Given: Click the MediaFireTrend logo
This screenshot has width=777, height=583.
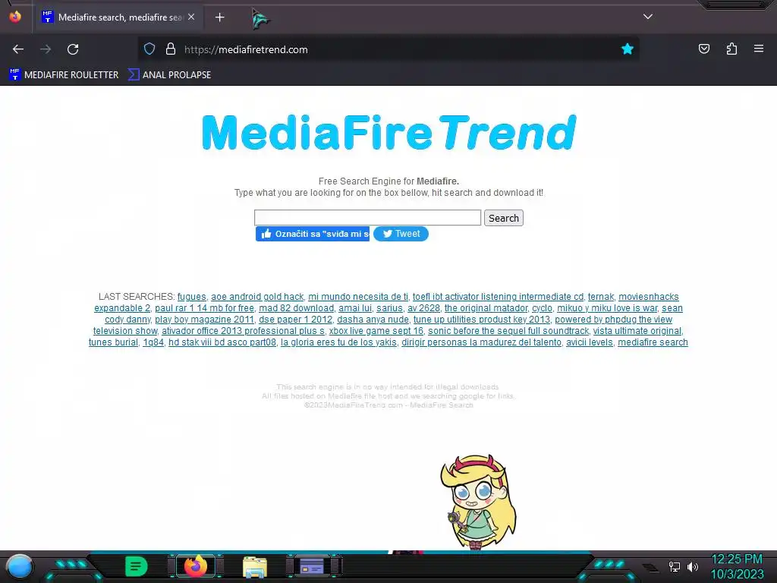Looking at the screenshot, I should click(x=389, y=132).
